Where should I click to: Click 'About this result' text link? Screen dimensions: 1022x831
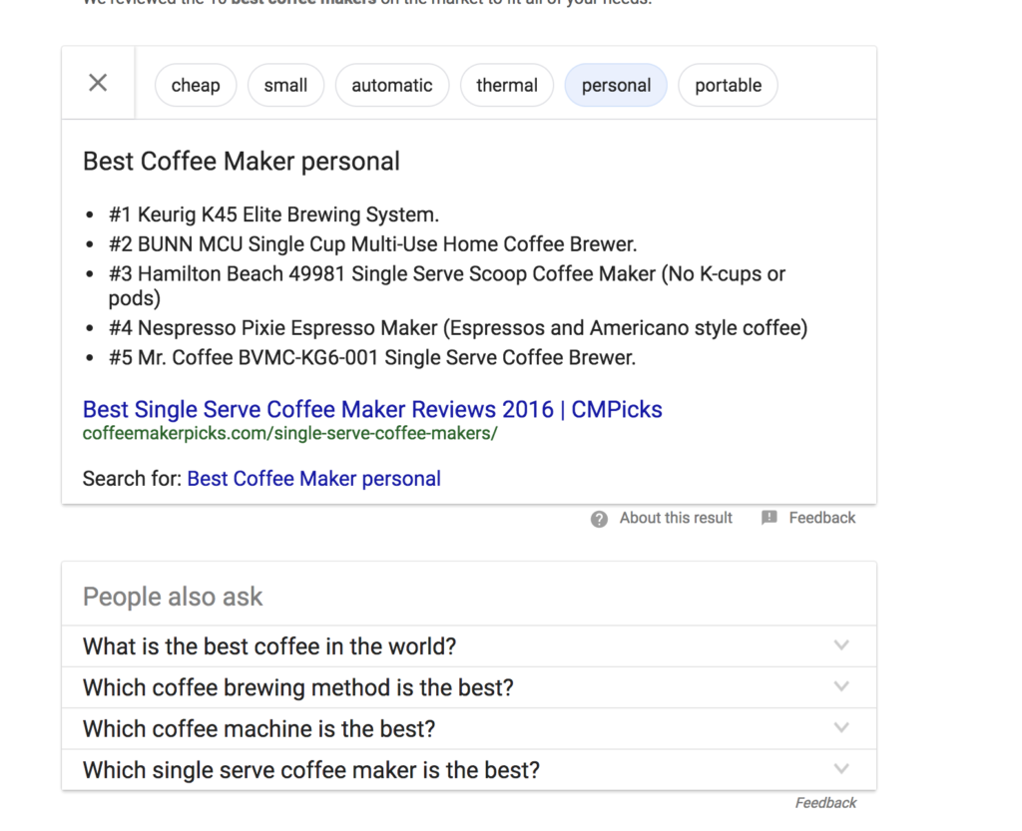[676, 518]
